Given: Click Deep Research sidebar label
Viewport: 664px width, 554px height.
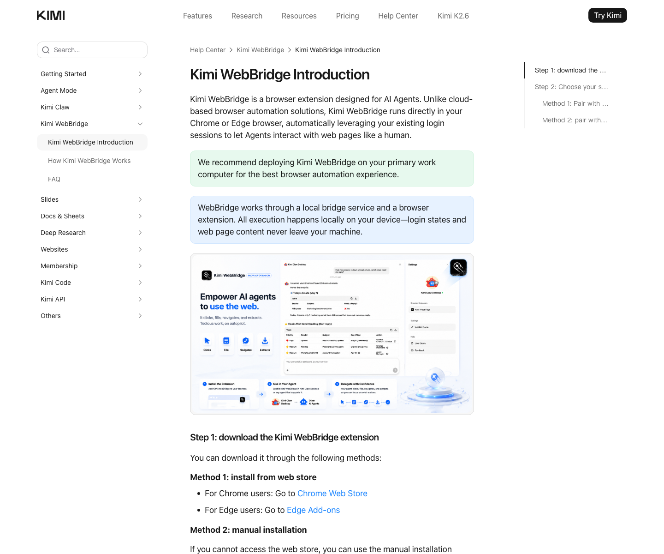Looking at the screenshot, I should point(63,233).
